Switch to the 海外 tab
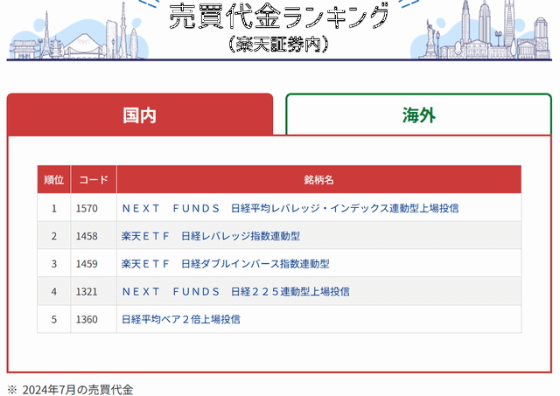560x396 pixels. [x=419, y=115]
